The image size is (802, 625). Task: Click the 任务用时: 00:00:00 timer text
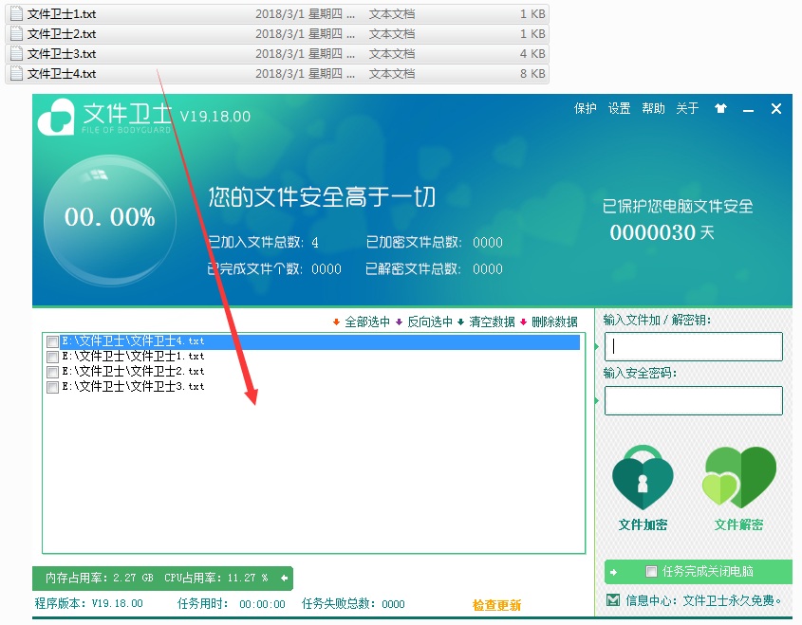232,604
